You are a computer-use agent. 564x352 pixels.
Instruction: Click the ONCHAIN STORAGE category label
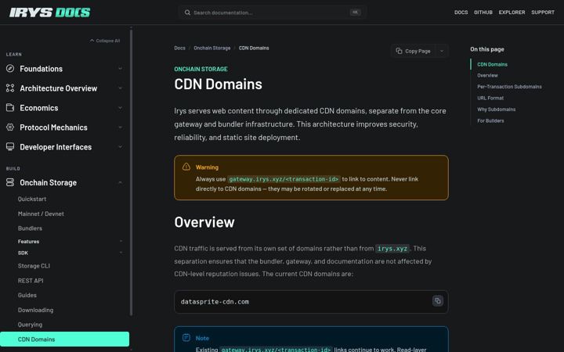pyautogui.click(x=201, y=69)
